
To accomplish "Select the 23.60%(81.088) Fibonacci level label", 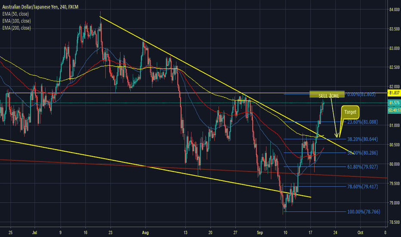I will click(362, 122).
